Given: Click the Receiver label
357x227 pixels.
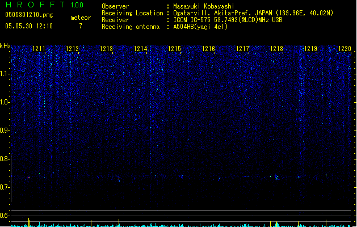Looking at the screenshot, I should coord(115,20).
